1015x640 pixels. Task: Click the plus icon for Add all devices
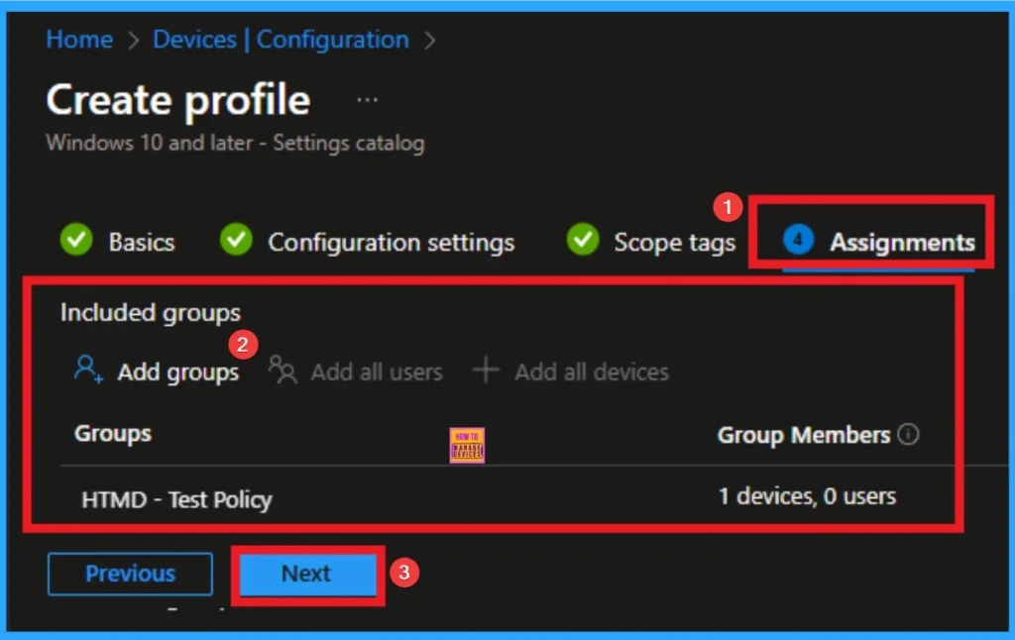[486, 371]
